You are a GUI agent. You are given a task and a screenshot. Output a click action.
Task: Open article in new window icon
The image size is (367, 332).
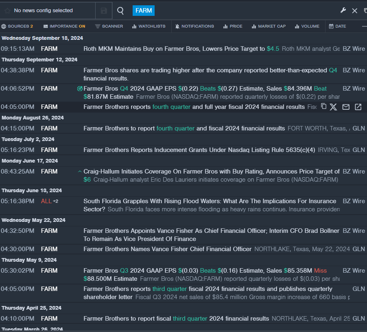pos(358,107)
